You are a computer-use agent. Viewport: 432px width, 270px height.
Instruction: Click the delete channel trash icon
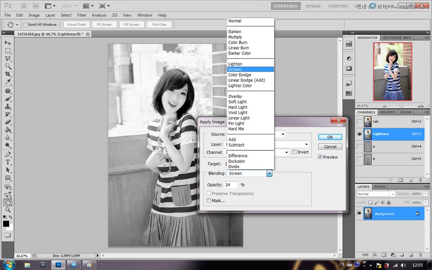(419, 179)
